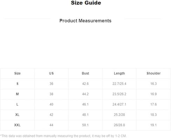171x138 pixels.
Task: Click US size value 36
Action: (52, 84)
